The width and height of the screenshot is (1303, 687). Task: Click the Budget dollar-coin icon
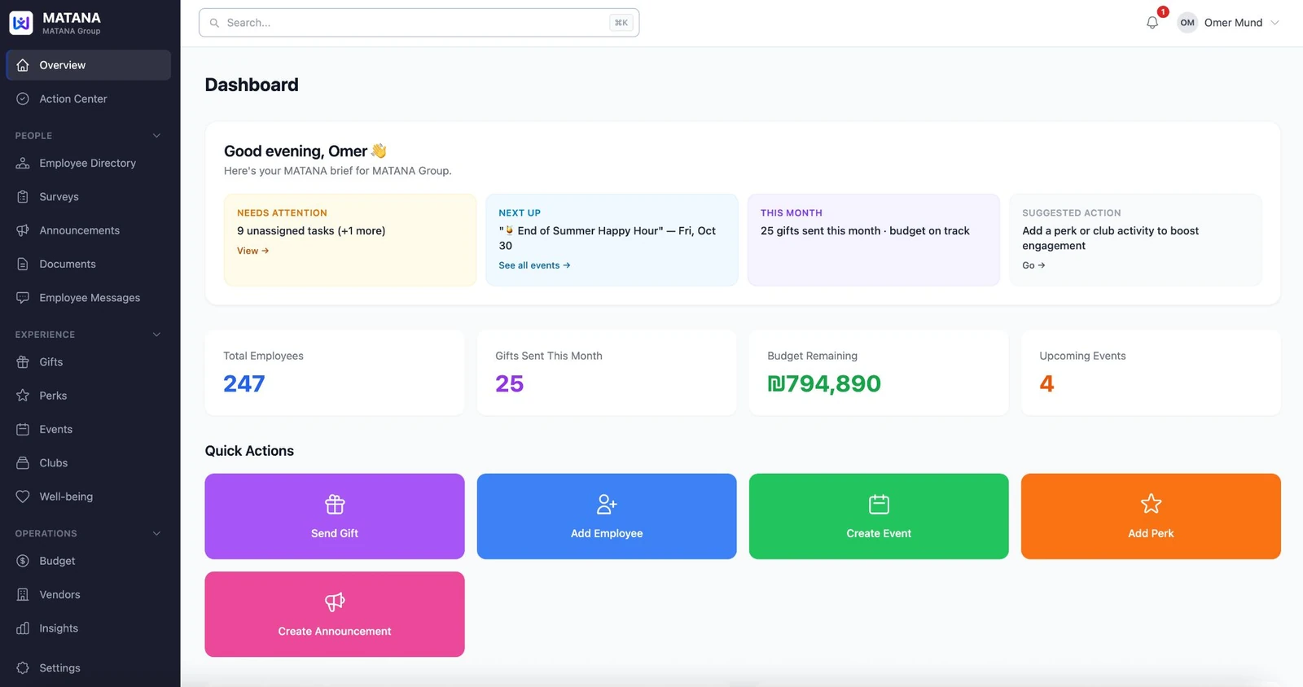(23, 561)
